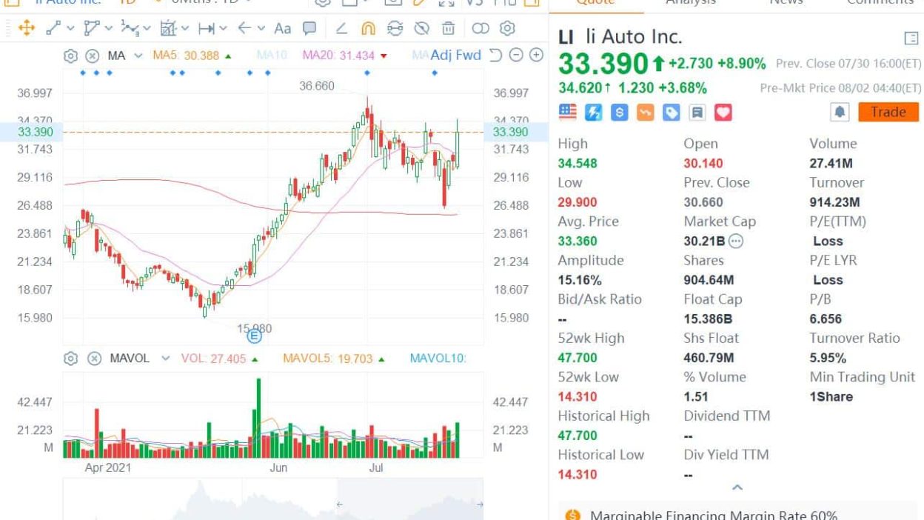Expand the measurement tool dropdown arrow
This screenshot has height=520, width=924.
[x=185, y=29]
